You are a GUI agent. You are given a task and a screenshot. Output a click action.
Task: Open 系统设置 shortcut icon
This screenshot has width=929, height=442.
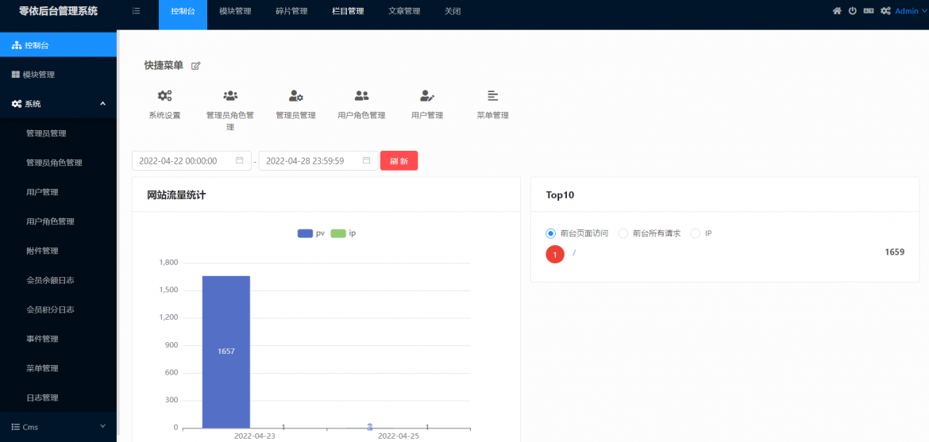pyautogui.click(x=164, y=95)
